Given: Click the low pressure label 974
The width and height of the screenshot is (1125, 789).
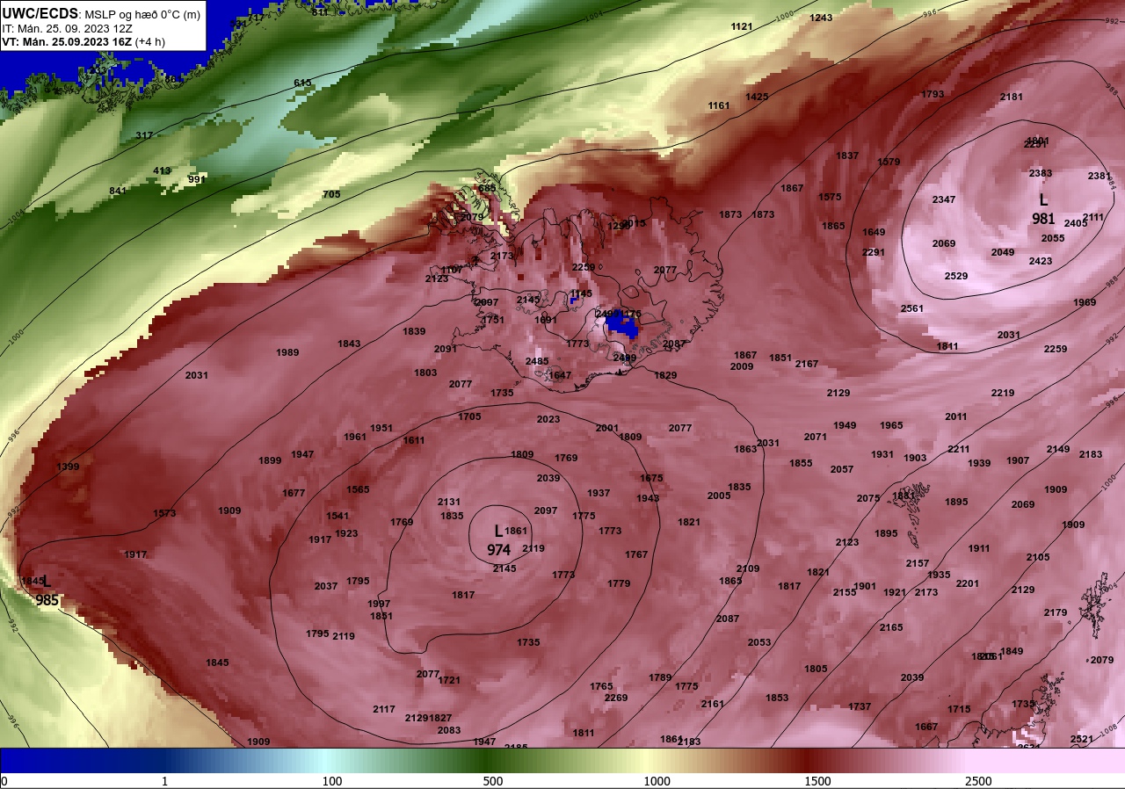Looking at the screenshot, I should (x=499, y=550).
